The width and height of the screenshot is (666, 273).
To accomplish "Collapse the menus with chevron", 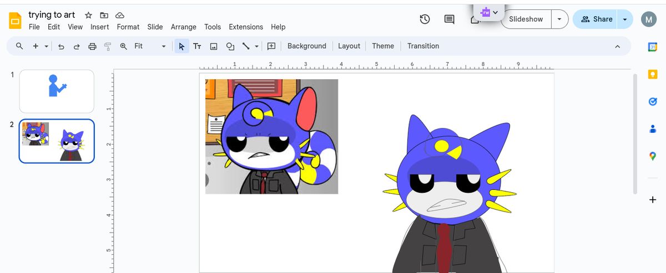I will [617, 47].
